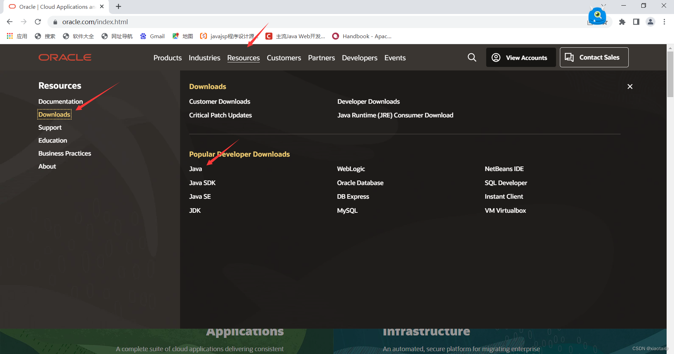Open the Gmail bookmark icon
674x354 pixels.
click(x=143, y=36)
